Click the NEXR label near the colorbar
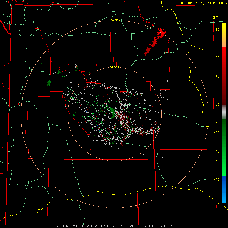The width and height of the screenshot is (228, 228). click(223, 15)
